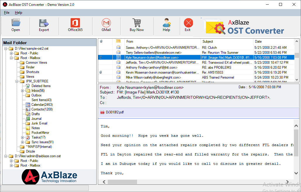This screenshot has height=192, width=301.
Task: Select the Kyle Neumann email row
Action: (196, 58)
